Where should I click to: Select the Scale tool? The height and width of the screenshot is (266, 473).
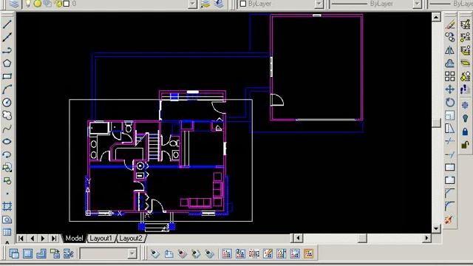[x=450, y=115]
